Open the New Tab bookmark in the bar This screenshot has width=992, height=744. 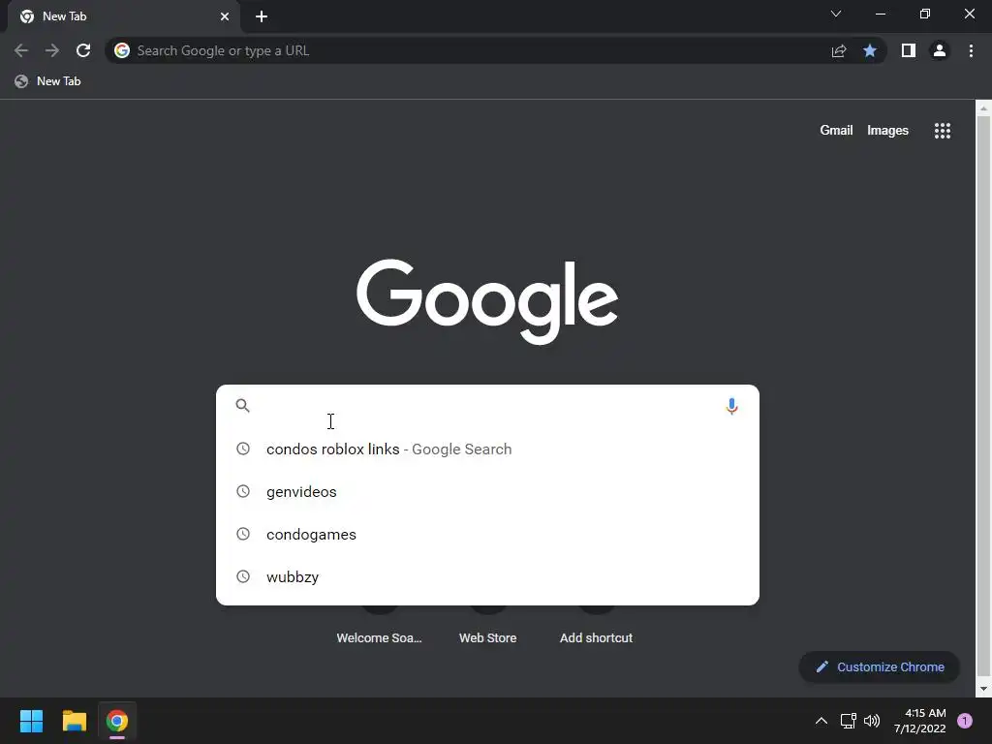pyautogui.click(x=48, y=81)
